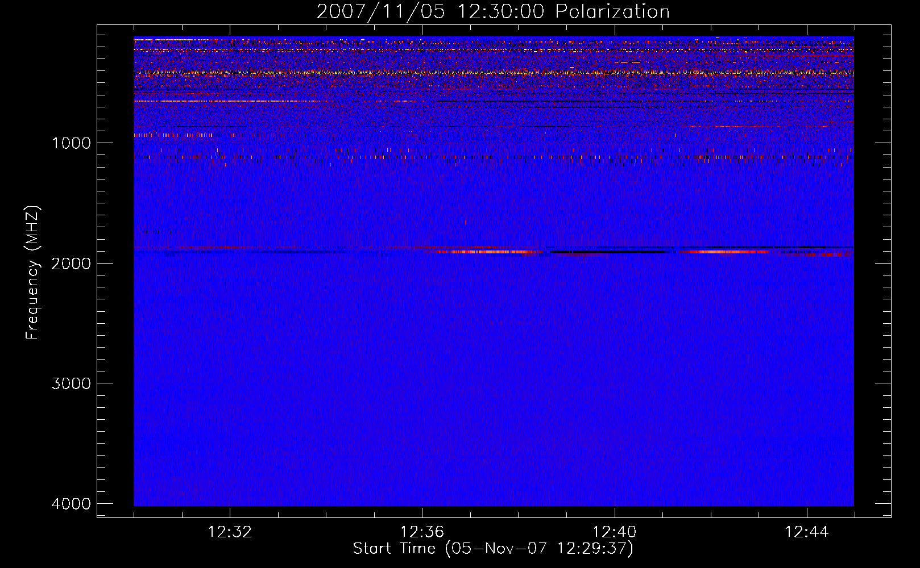Click the 1000 frequency tick label
This screenshot has height=568, width=920.
[71, 143]
